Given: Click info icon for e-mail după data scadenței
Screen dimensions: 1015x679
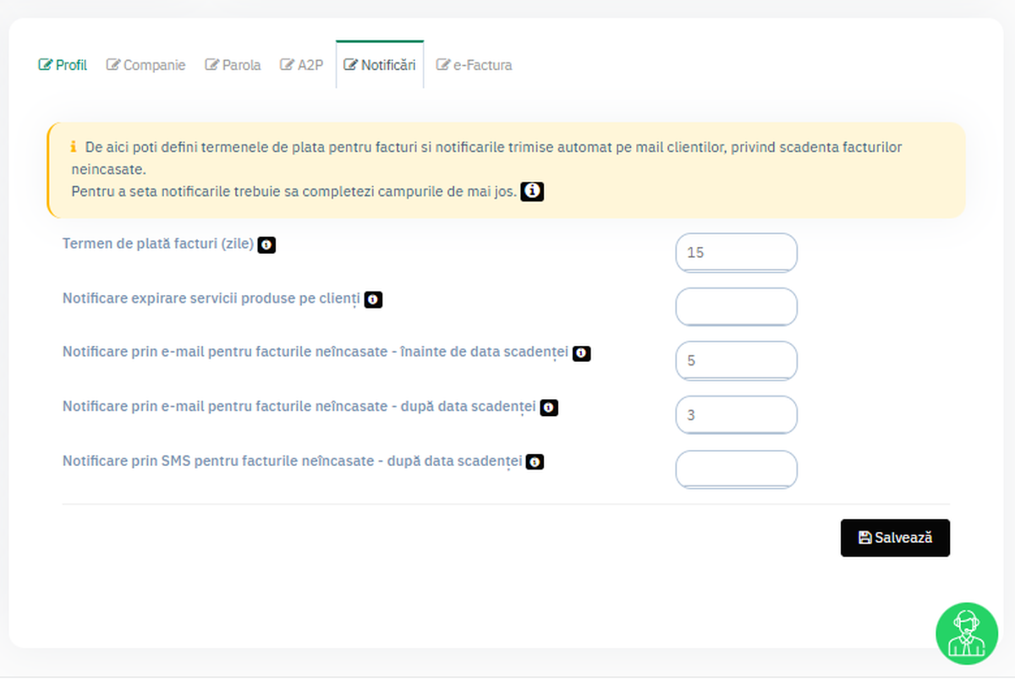Looking at the screenshot, I should point(549,408).
